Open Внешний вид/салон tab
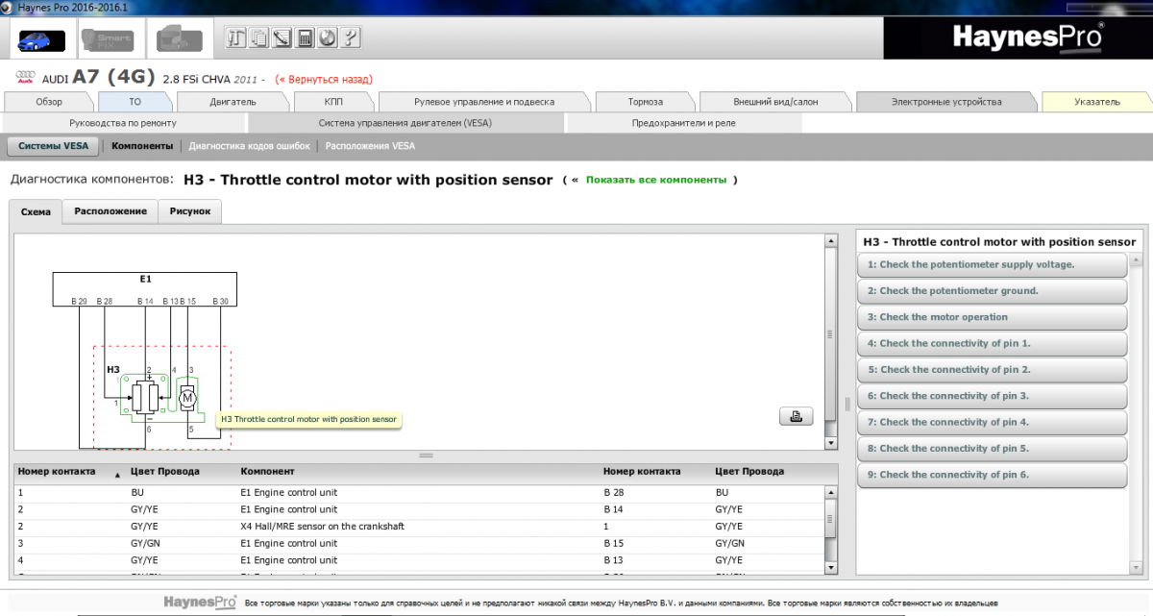Image resolution: width=1153 pixels, height=616 pixels. [x=775, y=102]
